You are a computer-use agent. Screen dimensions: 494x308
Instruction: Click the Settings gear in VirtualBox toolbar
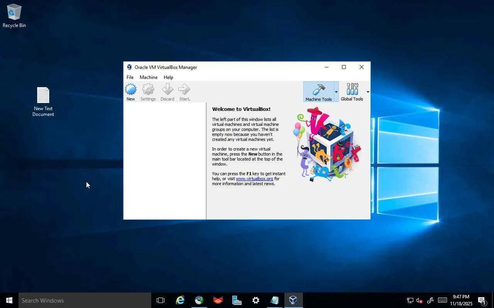(x=148, y=92)
